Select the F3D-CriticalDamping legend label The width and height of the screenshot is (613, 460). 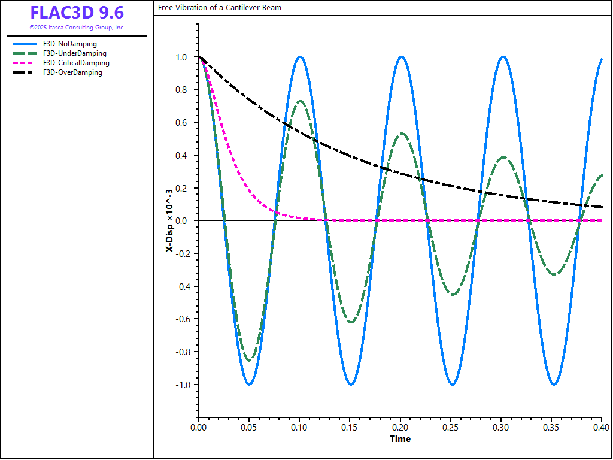pos(76,63)
